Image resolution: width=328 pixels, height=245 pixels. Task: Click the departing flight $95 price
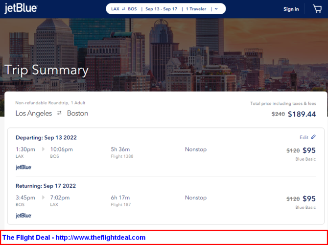[x=309, y=150]
